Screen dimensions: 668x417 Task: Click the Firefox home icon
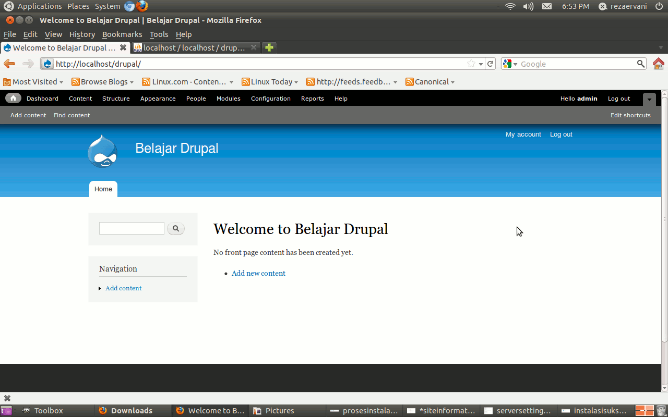pos(658,64)
